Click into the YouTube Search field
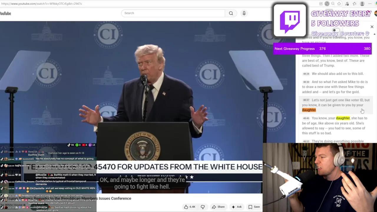 (173, 13)
